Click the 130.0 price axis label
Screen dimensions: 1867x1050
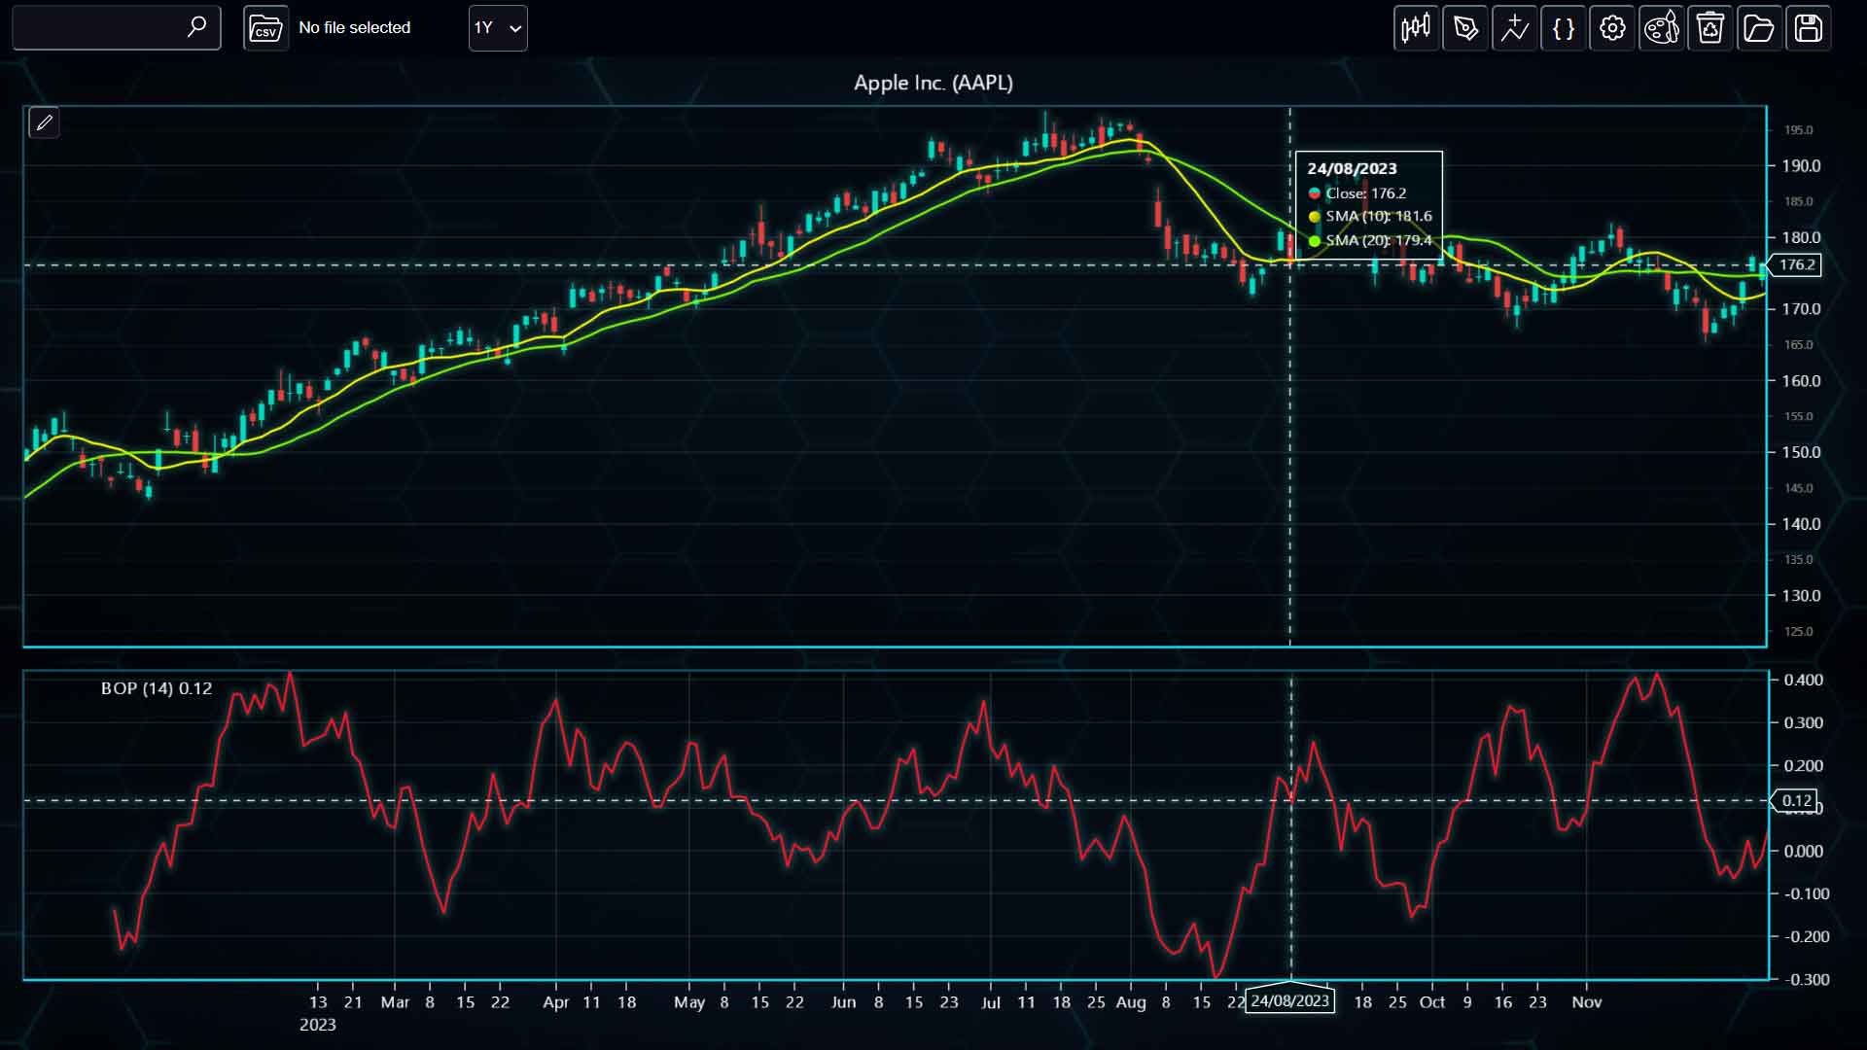click(x=1801, y=596)
